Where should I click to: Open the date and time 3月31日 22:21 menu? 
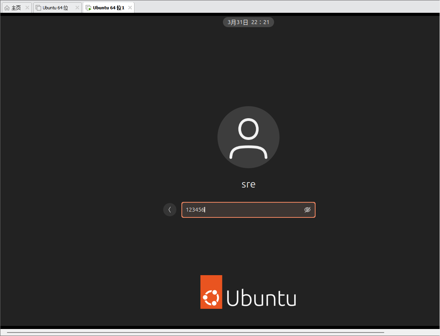click(248, 22)
